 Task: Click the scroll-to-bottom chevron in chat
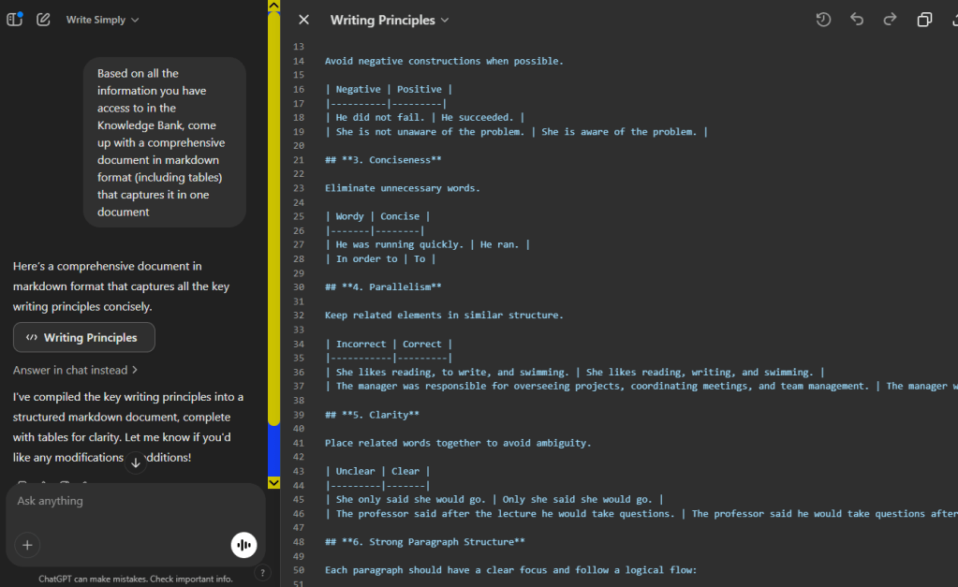[x=135, y=461]
